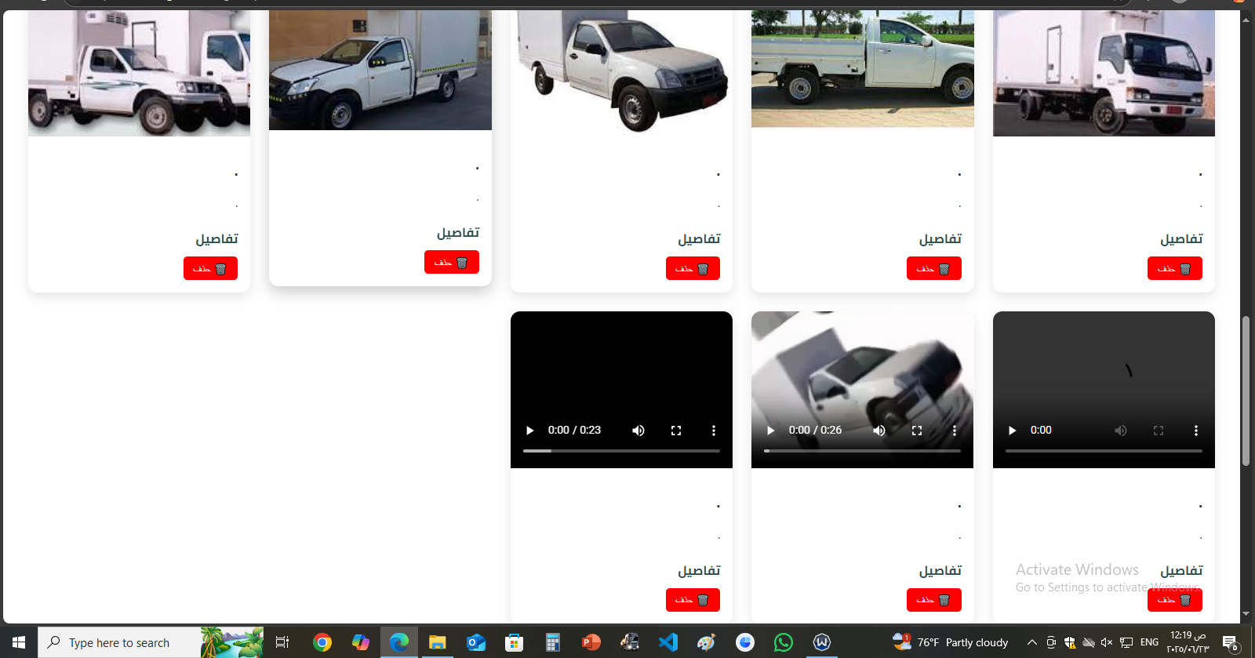Viewport: 1255px width, 658px height.
Task: Open تفاصيل under the 0:23 video
Action: tap(699, 570)
